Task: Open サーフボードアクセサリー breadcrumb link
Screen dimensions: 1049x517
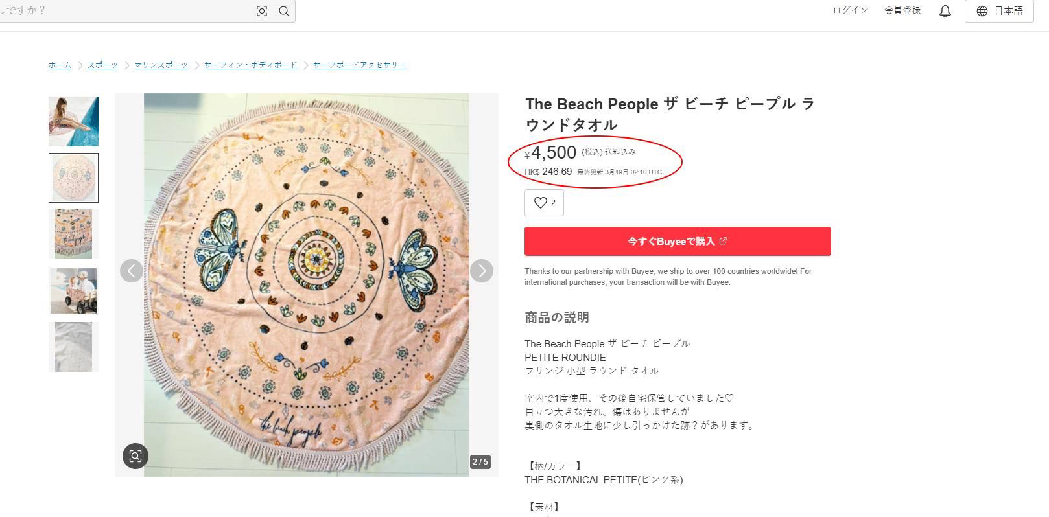Action: pos(359,65)
